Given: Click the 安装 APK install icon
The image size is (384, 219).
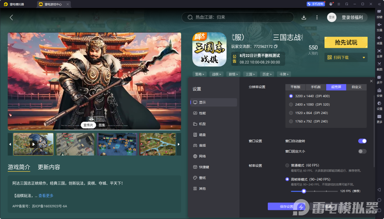Looking at the screenshot, I should coord(379,92).
